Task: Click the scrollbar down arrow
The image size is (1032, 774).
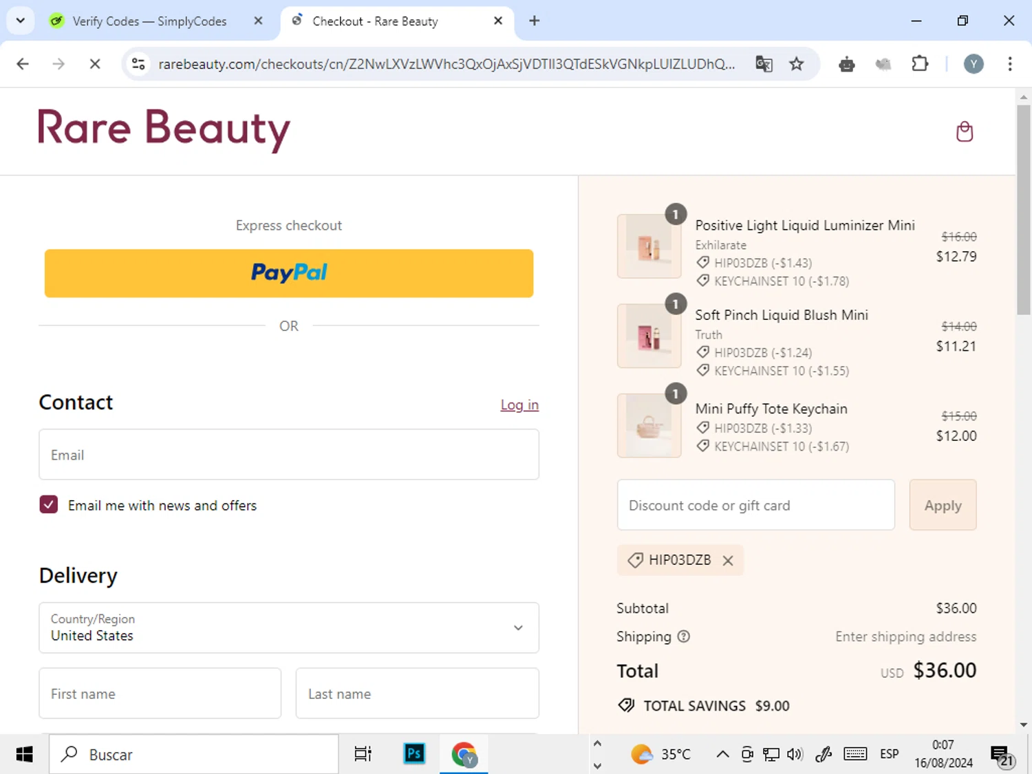Action: click(x=1024, y=724)
